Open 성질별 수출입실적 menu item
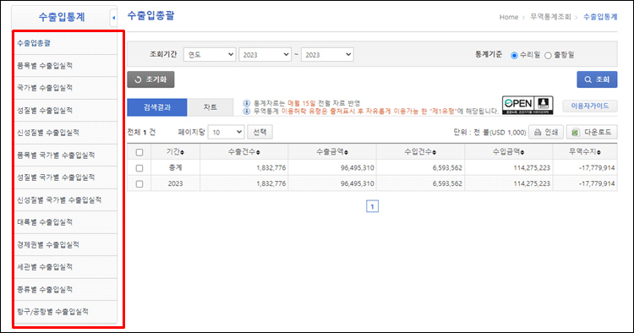 (x=66, y=111)
